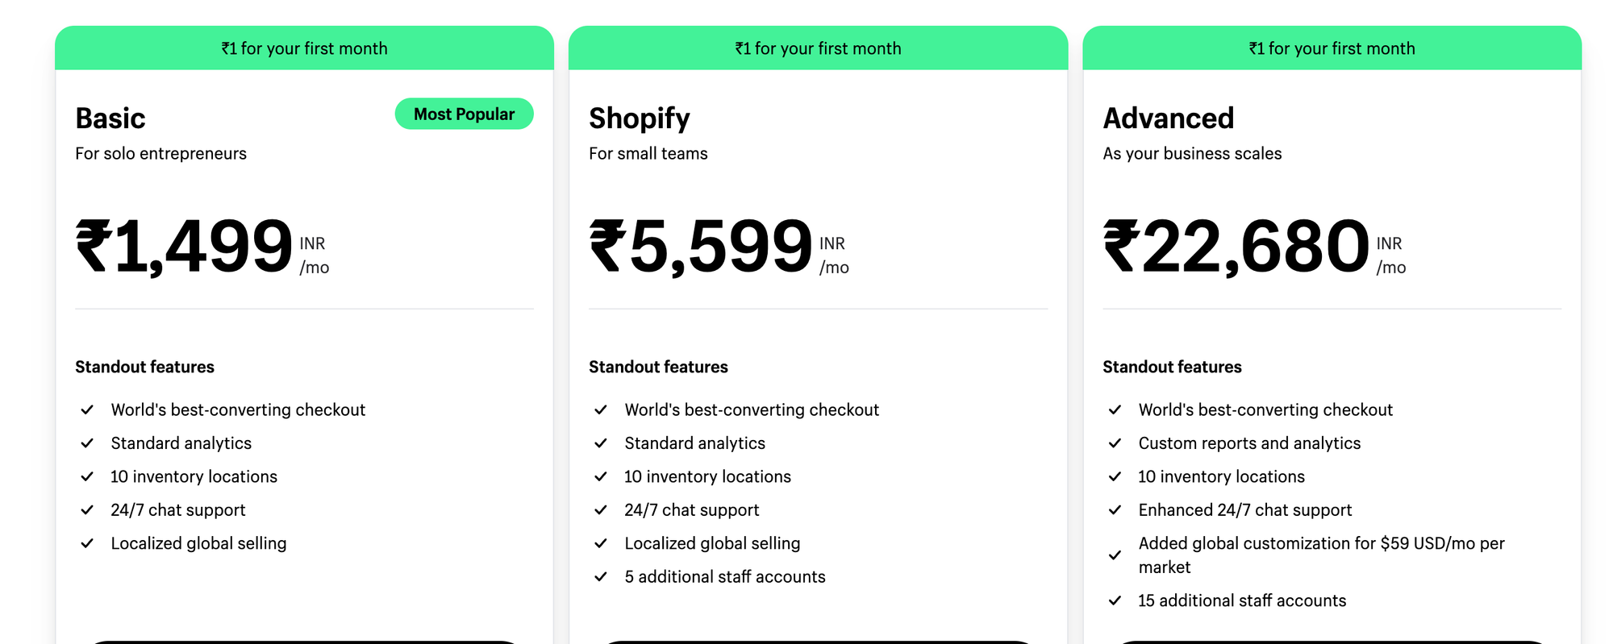Screen dimensions: 1613x644
Task: Click the dark button below the Basic card
Action: [304, 641]
